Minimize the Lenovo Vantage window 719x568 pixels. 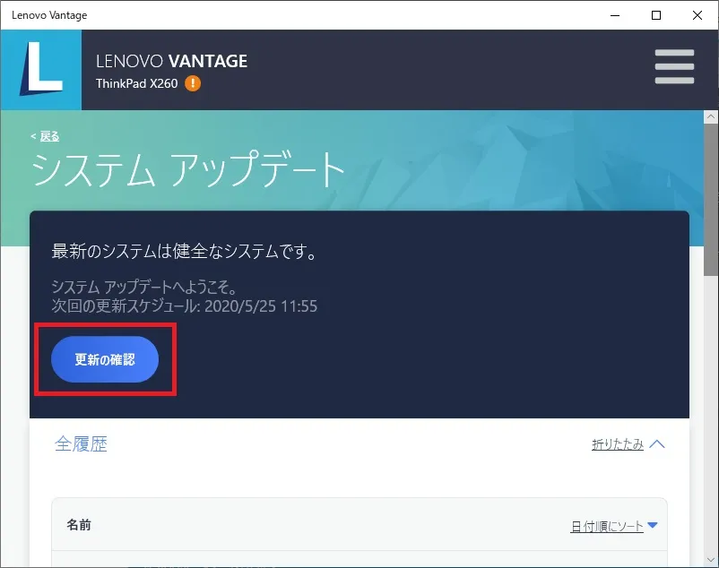[x=615, y=15]
